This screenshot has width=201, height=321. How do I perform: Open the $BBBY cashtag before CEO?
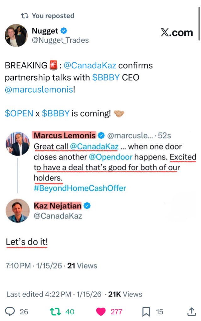tap(106, 78)
